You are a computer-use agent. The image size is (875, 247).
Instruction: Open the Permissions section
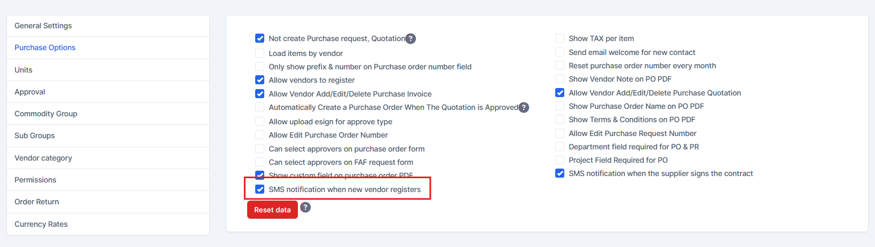(35, 180)
